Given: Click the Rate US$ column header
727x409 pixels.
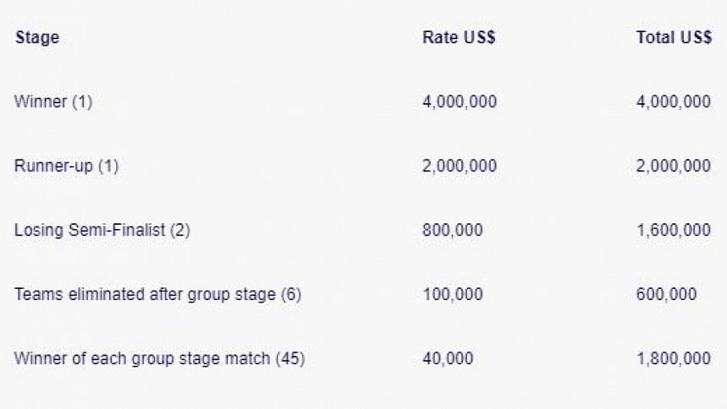Looking at the screenshot, I should pos(459,37).
